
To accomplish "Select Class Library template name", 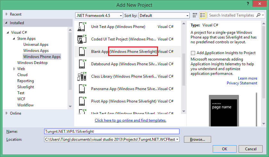I will click(124, 76).
